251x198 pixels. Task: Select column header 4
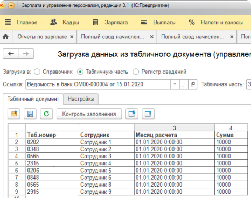coord(231,128)
